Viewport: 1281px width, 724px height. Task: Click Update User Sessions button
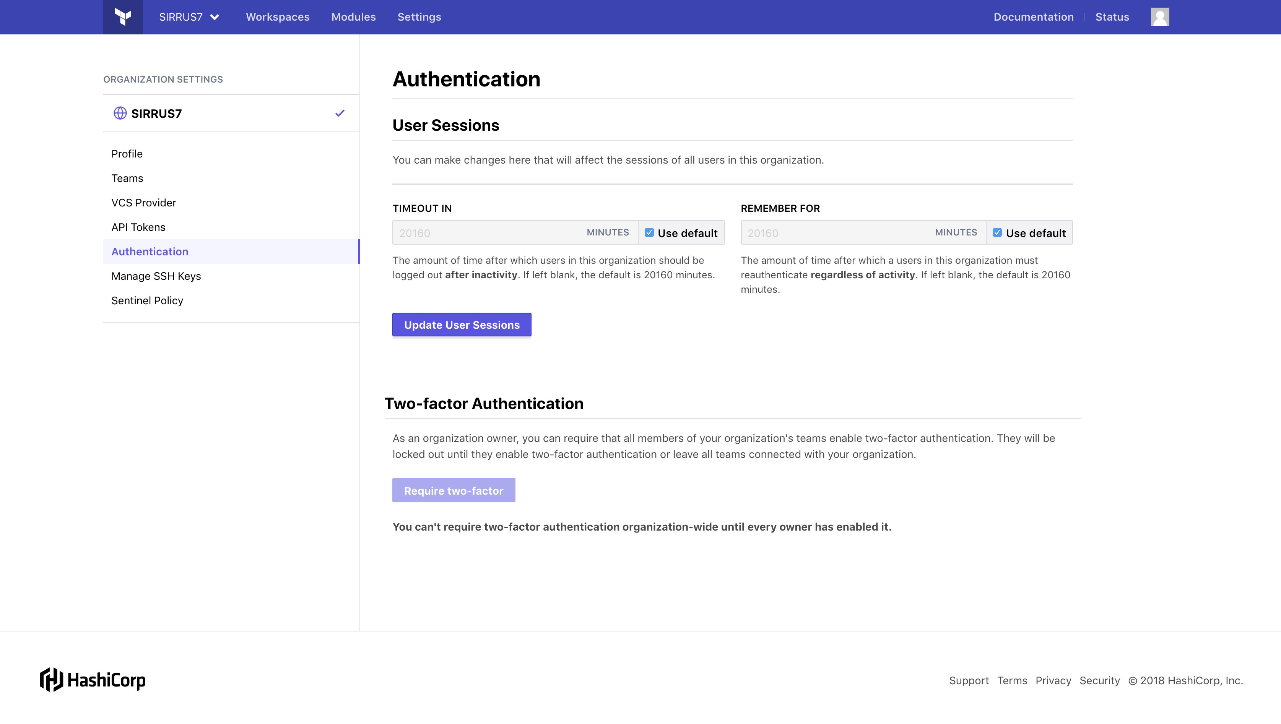(462, 325)
